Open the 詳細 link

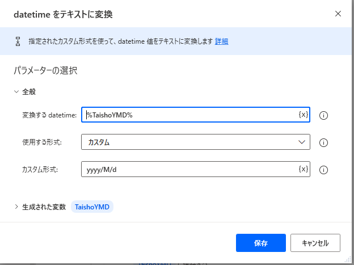[x=222, y=41]
